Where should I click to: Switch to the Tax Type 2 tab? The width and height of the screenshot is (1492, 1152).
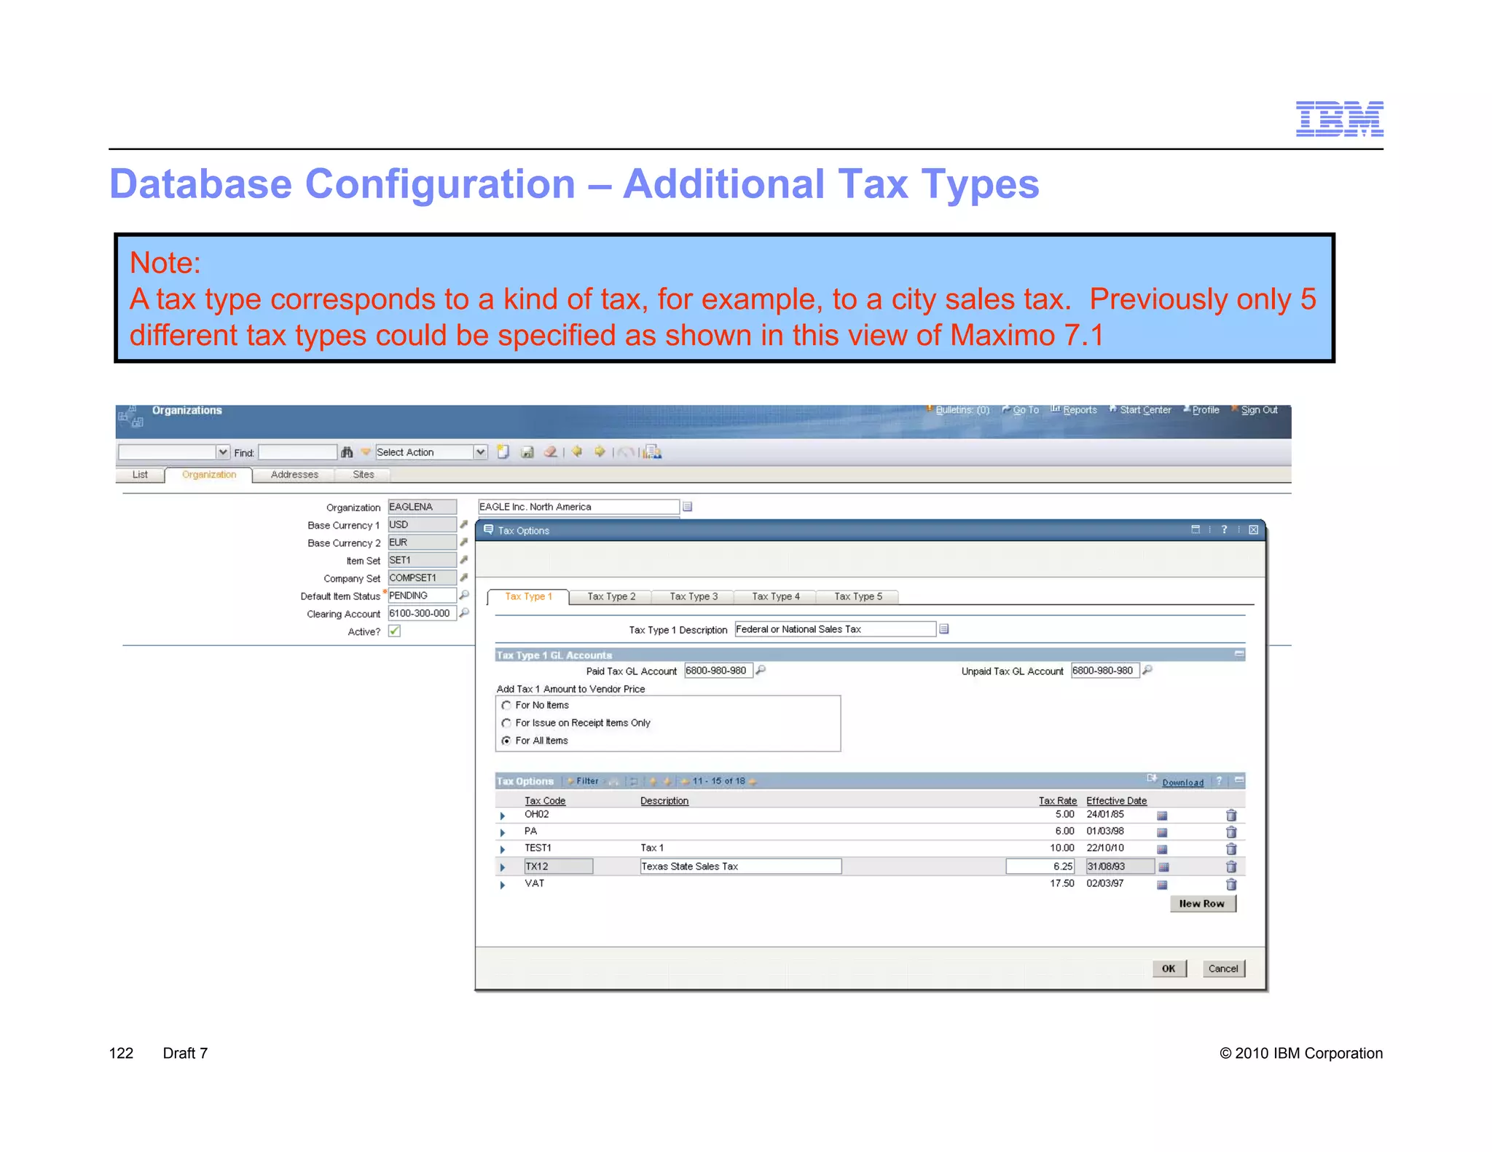click(611, 596)
